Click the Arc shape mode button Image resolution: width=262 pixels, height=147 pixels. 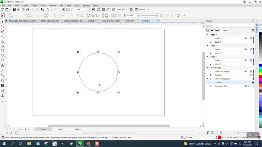point(97,16)
